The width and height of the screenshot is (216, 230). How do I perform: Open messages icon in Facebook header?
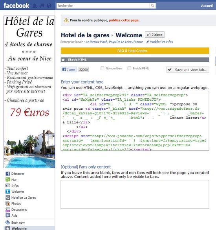(x=42, y=6)
